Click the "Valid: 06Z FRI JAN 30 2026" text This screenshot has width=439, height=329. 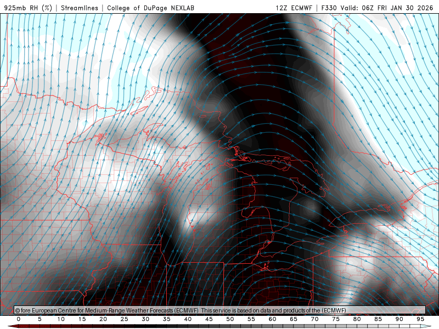[387, 8]
